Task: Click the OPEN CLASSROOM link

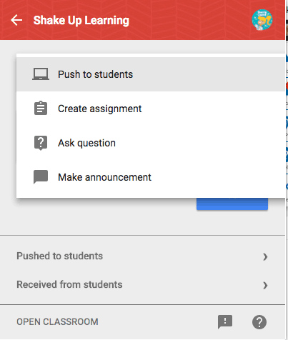Action: pos(57,322)
